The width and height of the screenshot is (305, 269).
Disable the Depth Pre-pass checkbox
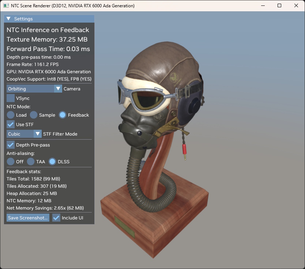pyautogui.click(x=10, y=145)
